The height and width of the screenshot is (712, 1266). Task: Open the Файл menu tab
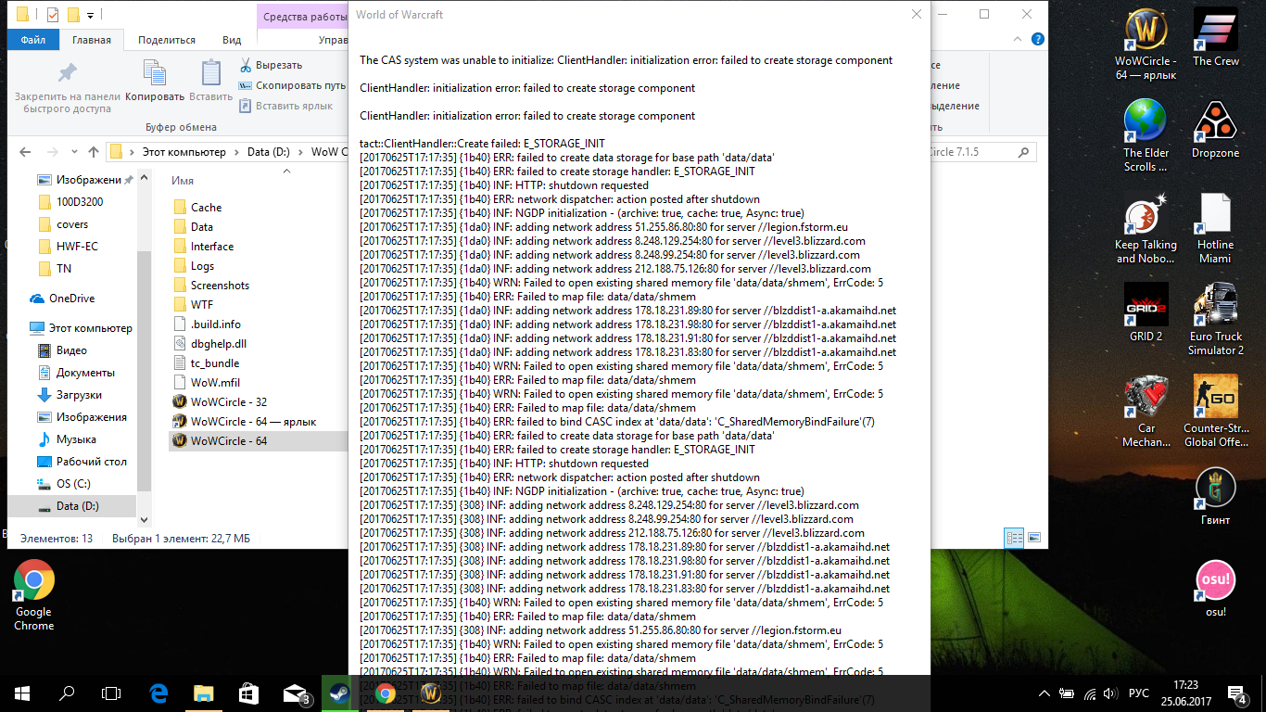[33, 40]
